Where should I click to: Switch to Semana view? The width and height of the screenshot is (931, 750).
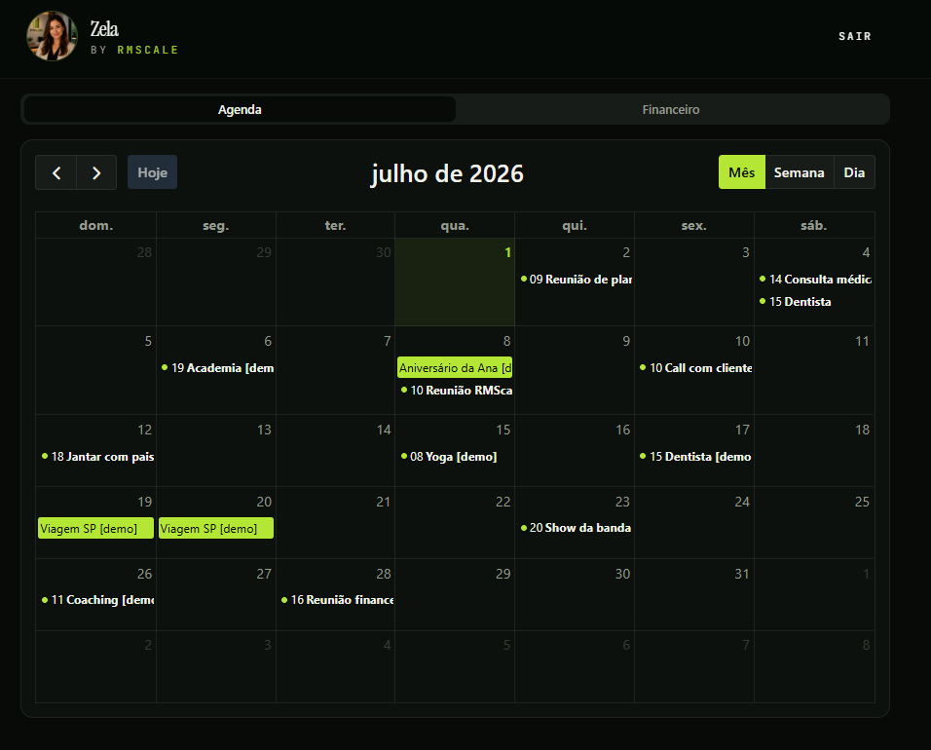point(799,172)
